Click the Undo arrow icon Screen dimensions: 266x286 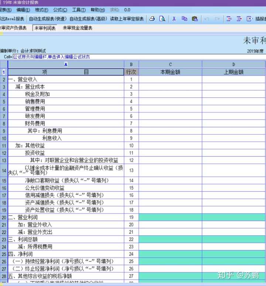[x=207, y=19]
